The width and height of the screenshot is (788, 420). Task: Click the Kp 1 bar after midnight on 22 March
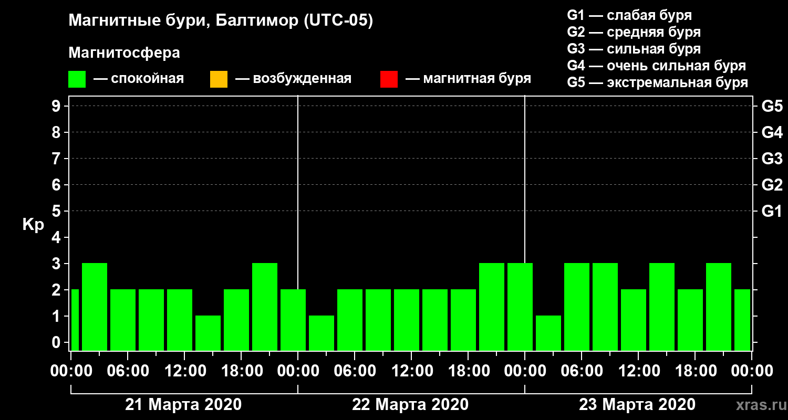(322, 333)
